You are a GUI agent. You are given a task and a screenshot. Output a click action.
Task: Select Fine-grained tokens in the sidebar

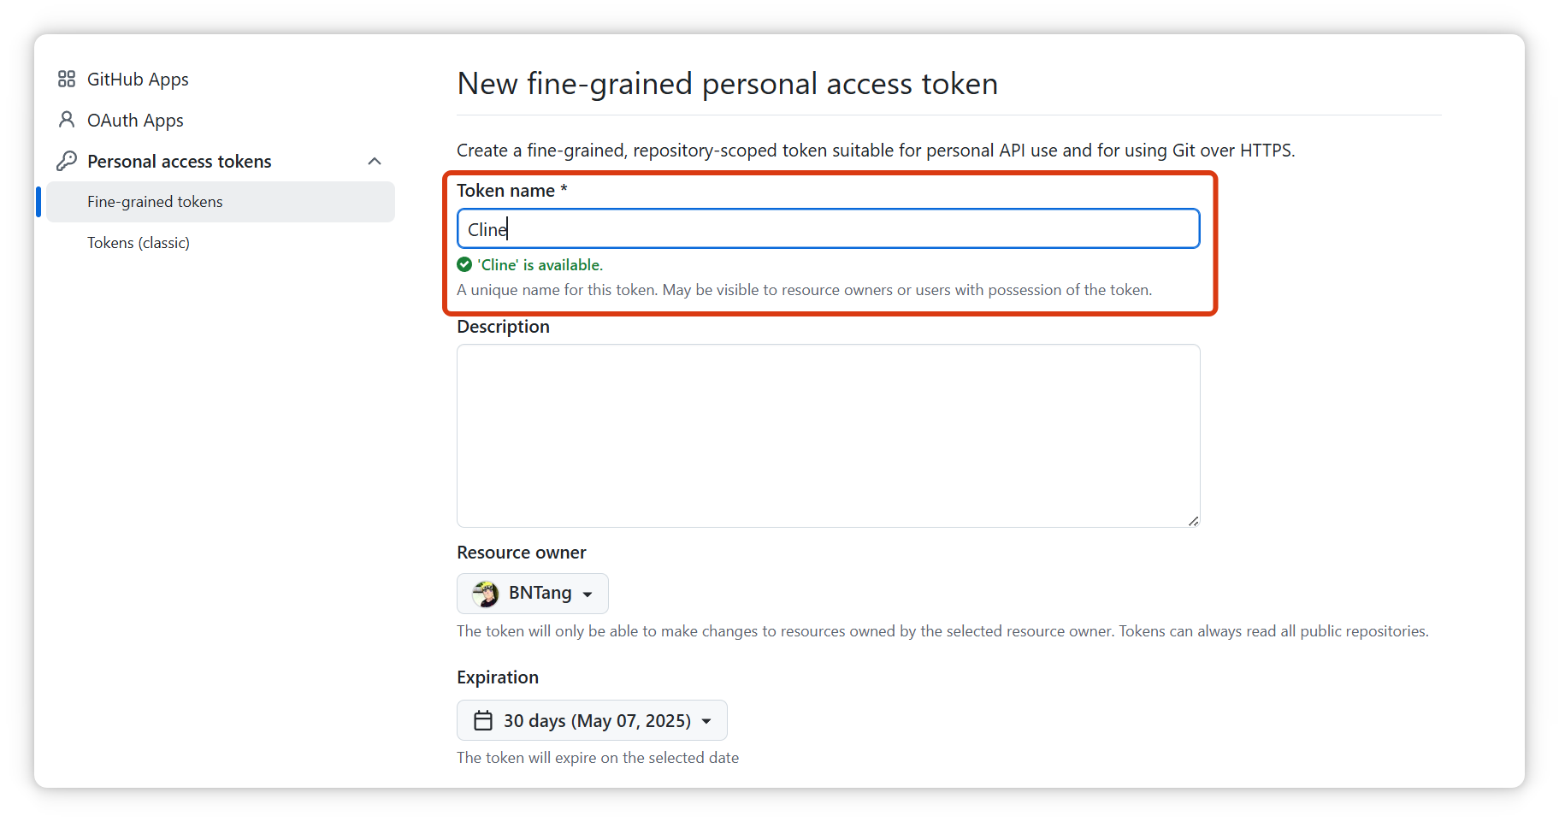tap(155, 202)
